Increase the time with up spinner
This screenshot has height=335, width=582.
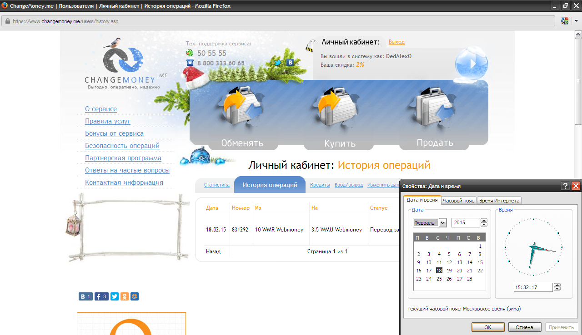click(x=557, y=285)
